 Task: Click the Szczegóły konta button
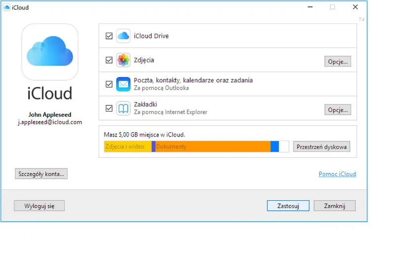tap(41, 174)
